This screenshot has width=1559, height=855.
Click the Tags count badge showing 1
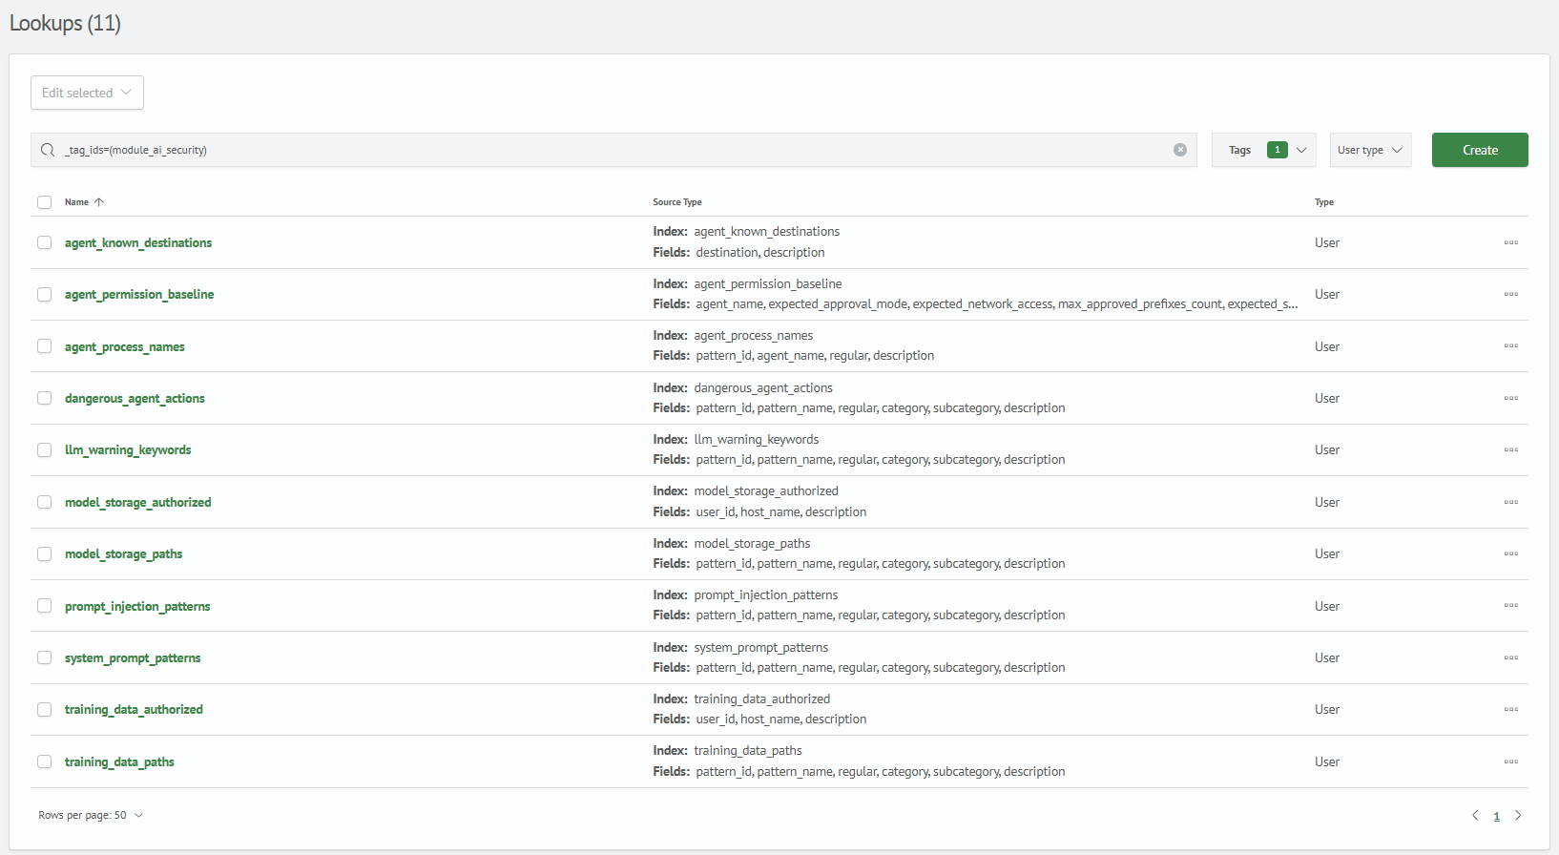[x=1277, y=150]
